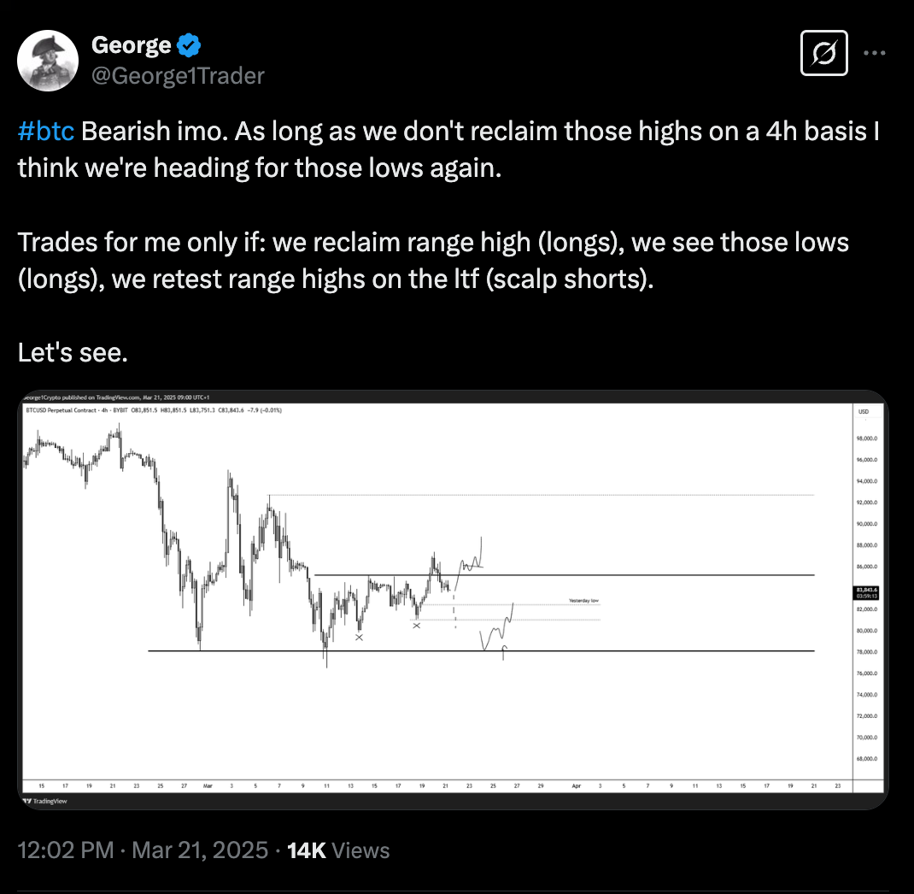Open the tweet's three-dot more menu
The width and height of the screenshot is (914, 894).
(x=875, y=52)
